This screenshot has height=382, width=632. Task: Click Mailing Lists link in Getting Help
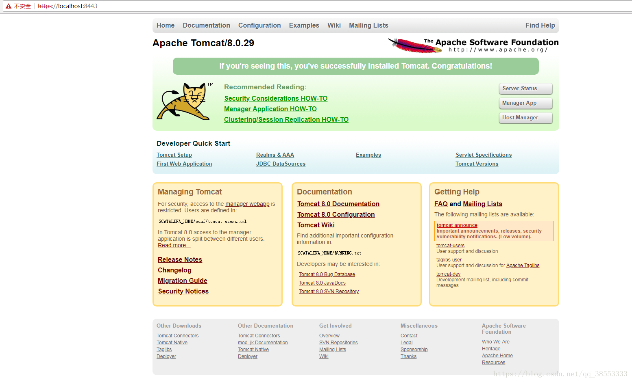coord(482,204)
